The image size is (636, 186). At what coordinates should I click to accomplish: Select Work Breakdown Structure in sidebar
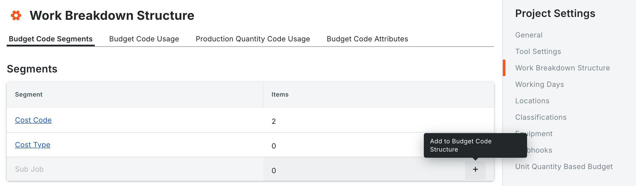[562, 68]
